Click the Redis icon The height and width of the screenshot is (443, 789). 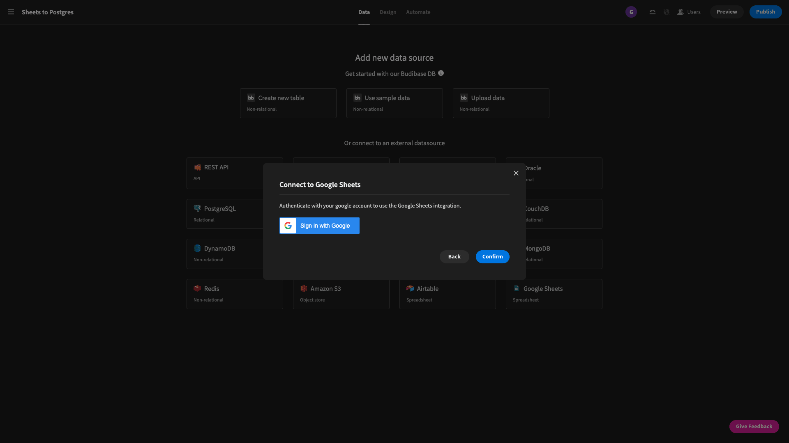click(x=197, y=288)
